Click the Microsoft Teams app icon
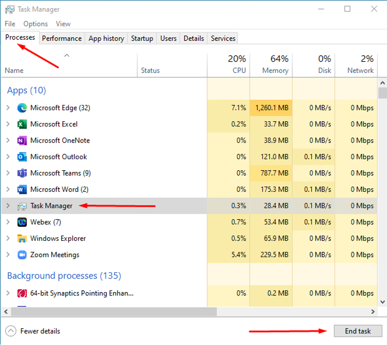 coord(22,173)
